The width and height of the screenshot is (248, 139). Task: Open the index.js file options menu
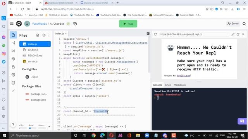point(49,44)
